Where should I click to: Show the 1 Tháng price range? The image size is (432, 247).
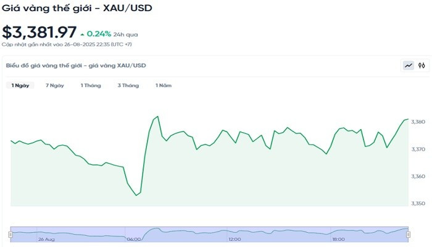click(x=91, y=85)
